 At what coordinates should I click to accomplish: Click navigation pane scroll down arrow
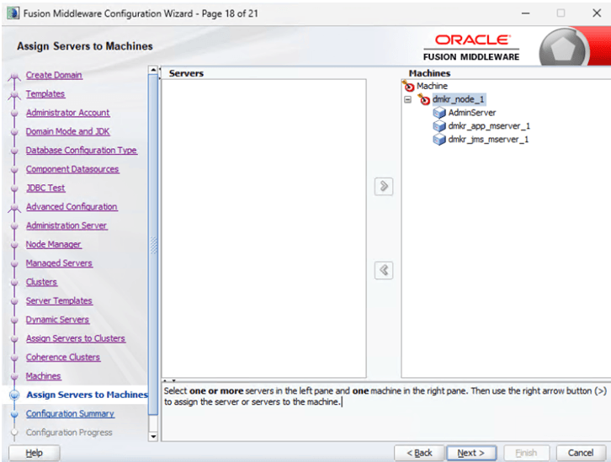coord(153,437)
